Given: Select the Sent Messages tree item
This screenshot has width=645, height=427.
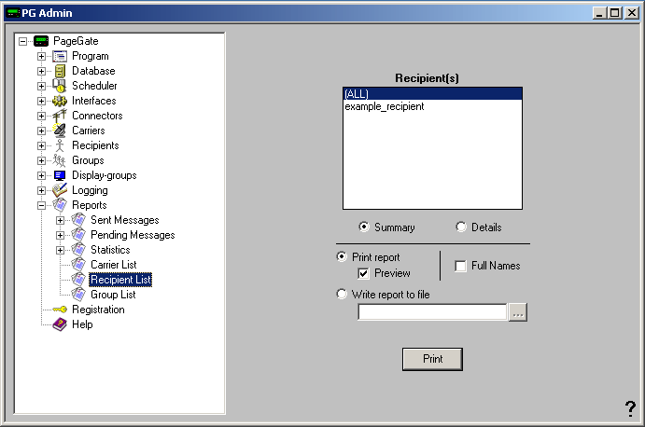Looking at the screenshot, I should (125, 220).
